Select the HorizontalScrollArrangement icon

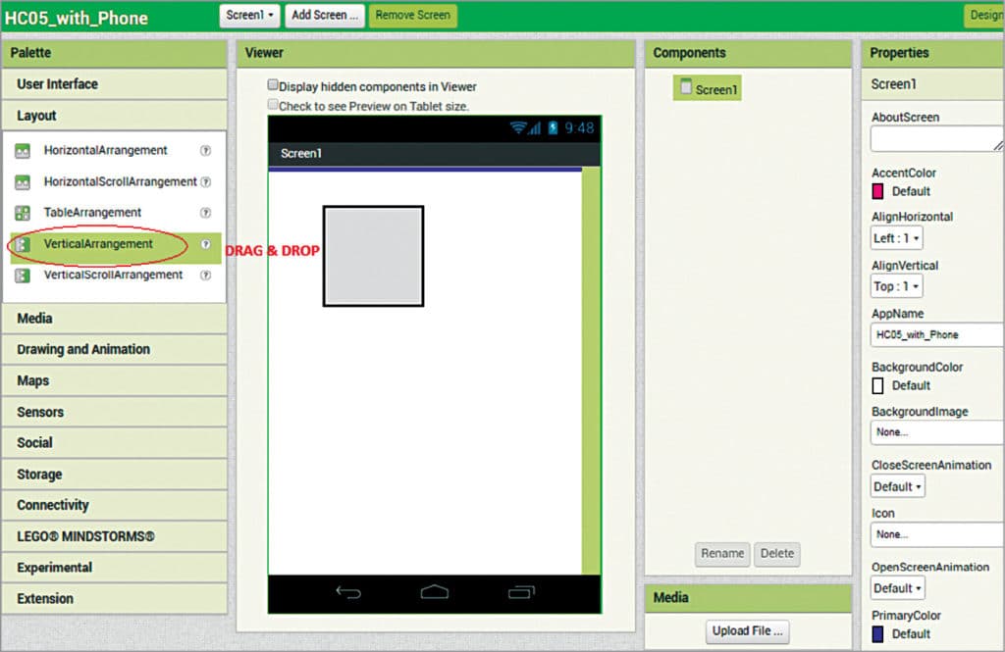[x=22, y=181]
